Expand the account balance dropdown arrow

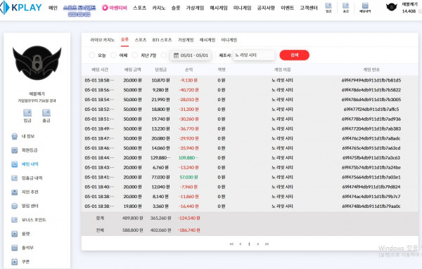pyautogui.click(x=420, y=11)
